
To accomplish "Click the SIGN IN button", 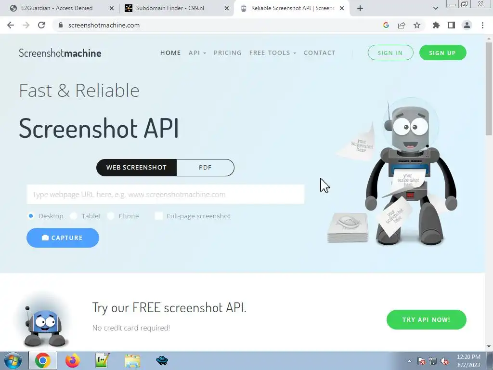I will pyautogui.click(x=390, y=53).
